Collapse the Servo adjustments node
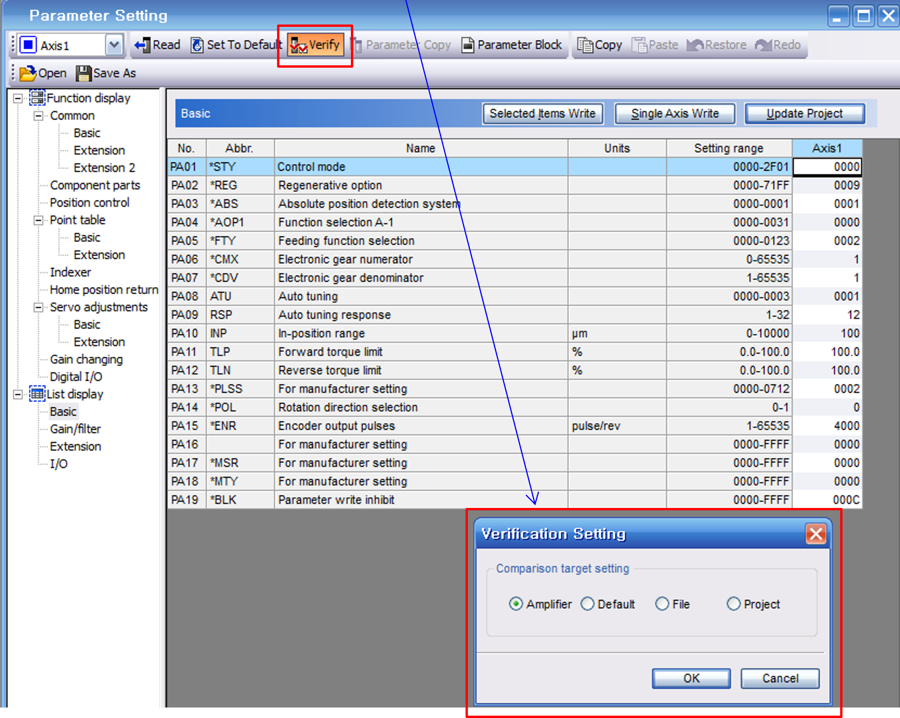This screenshot has width=900, height=718. click(38, 307)
